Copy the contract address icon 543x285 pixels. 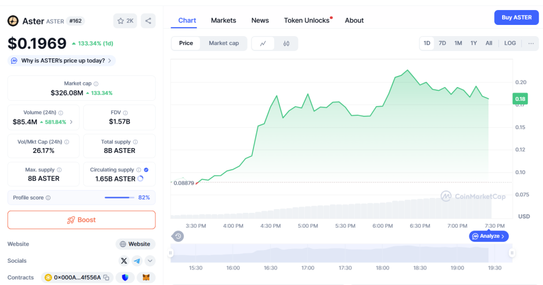click(x=107, y=278)
